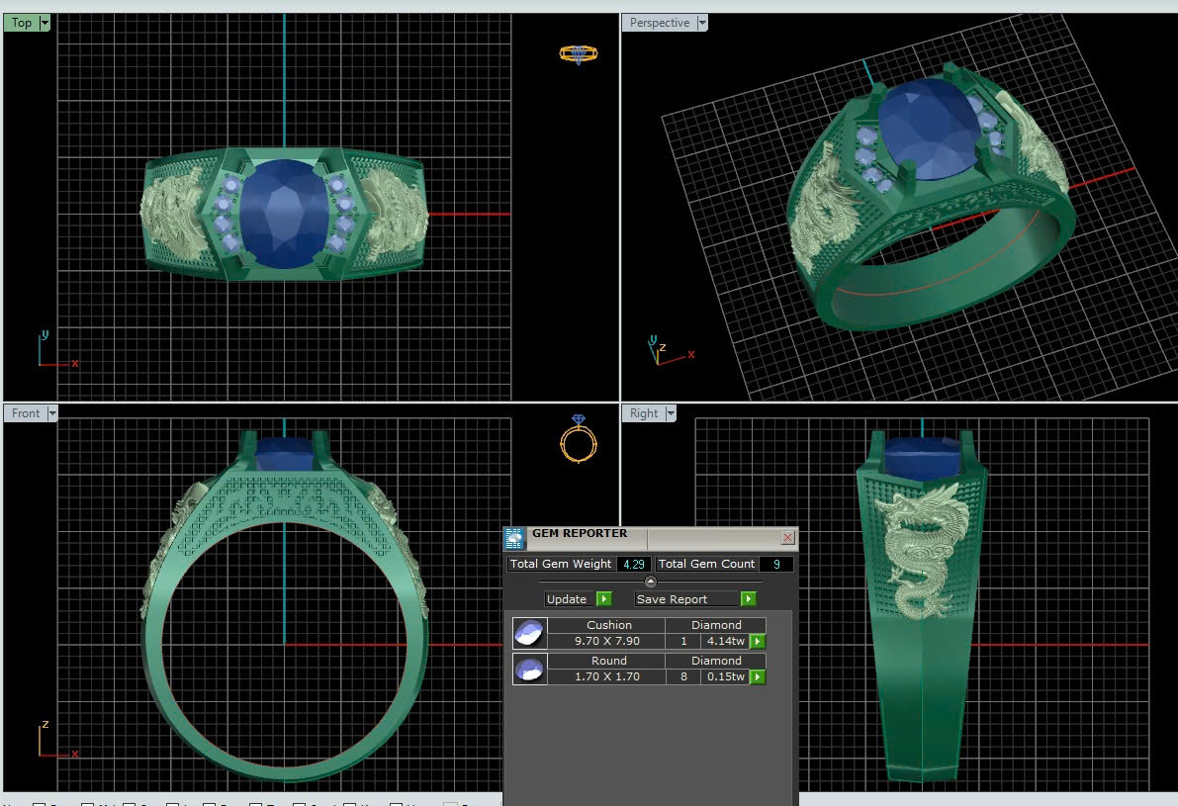Close the Gem Reporter panel

click(787, 538)
